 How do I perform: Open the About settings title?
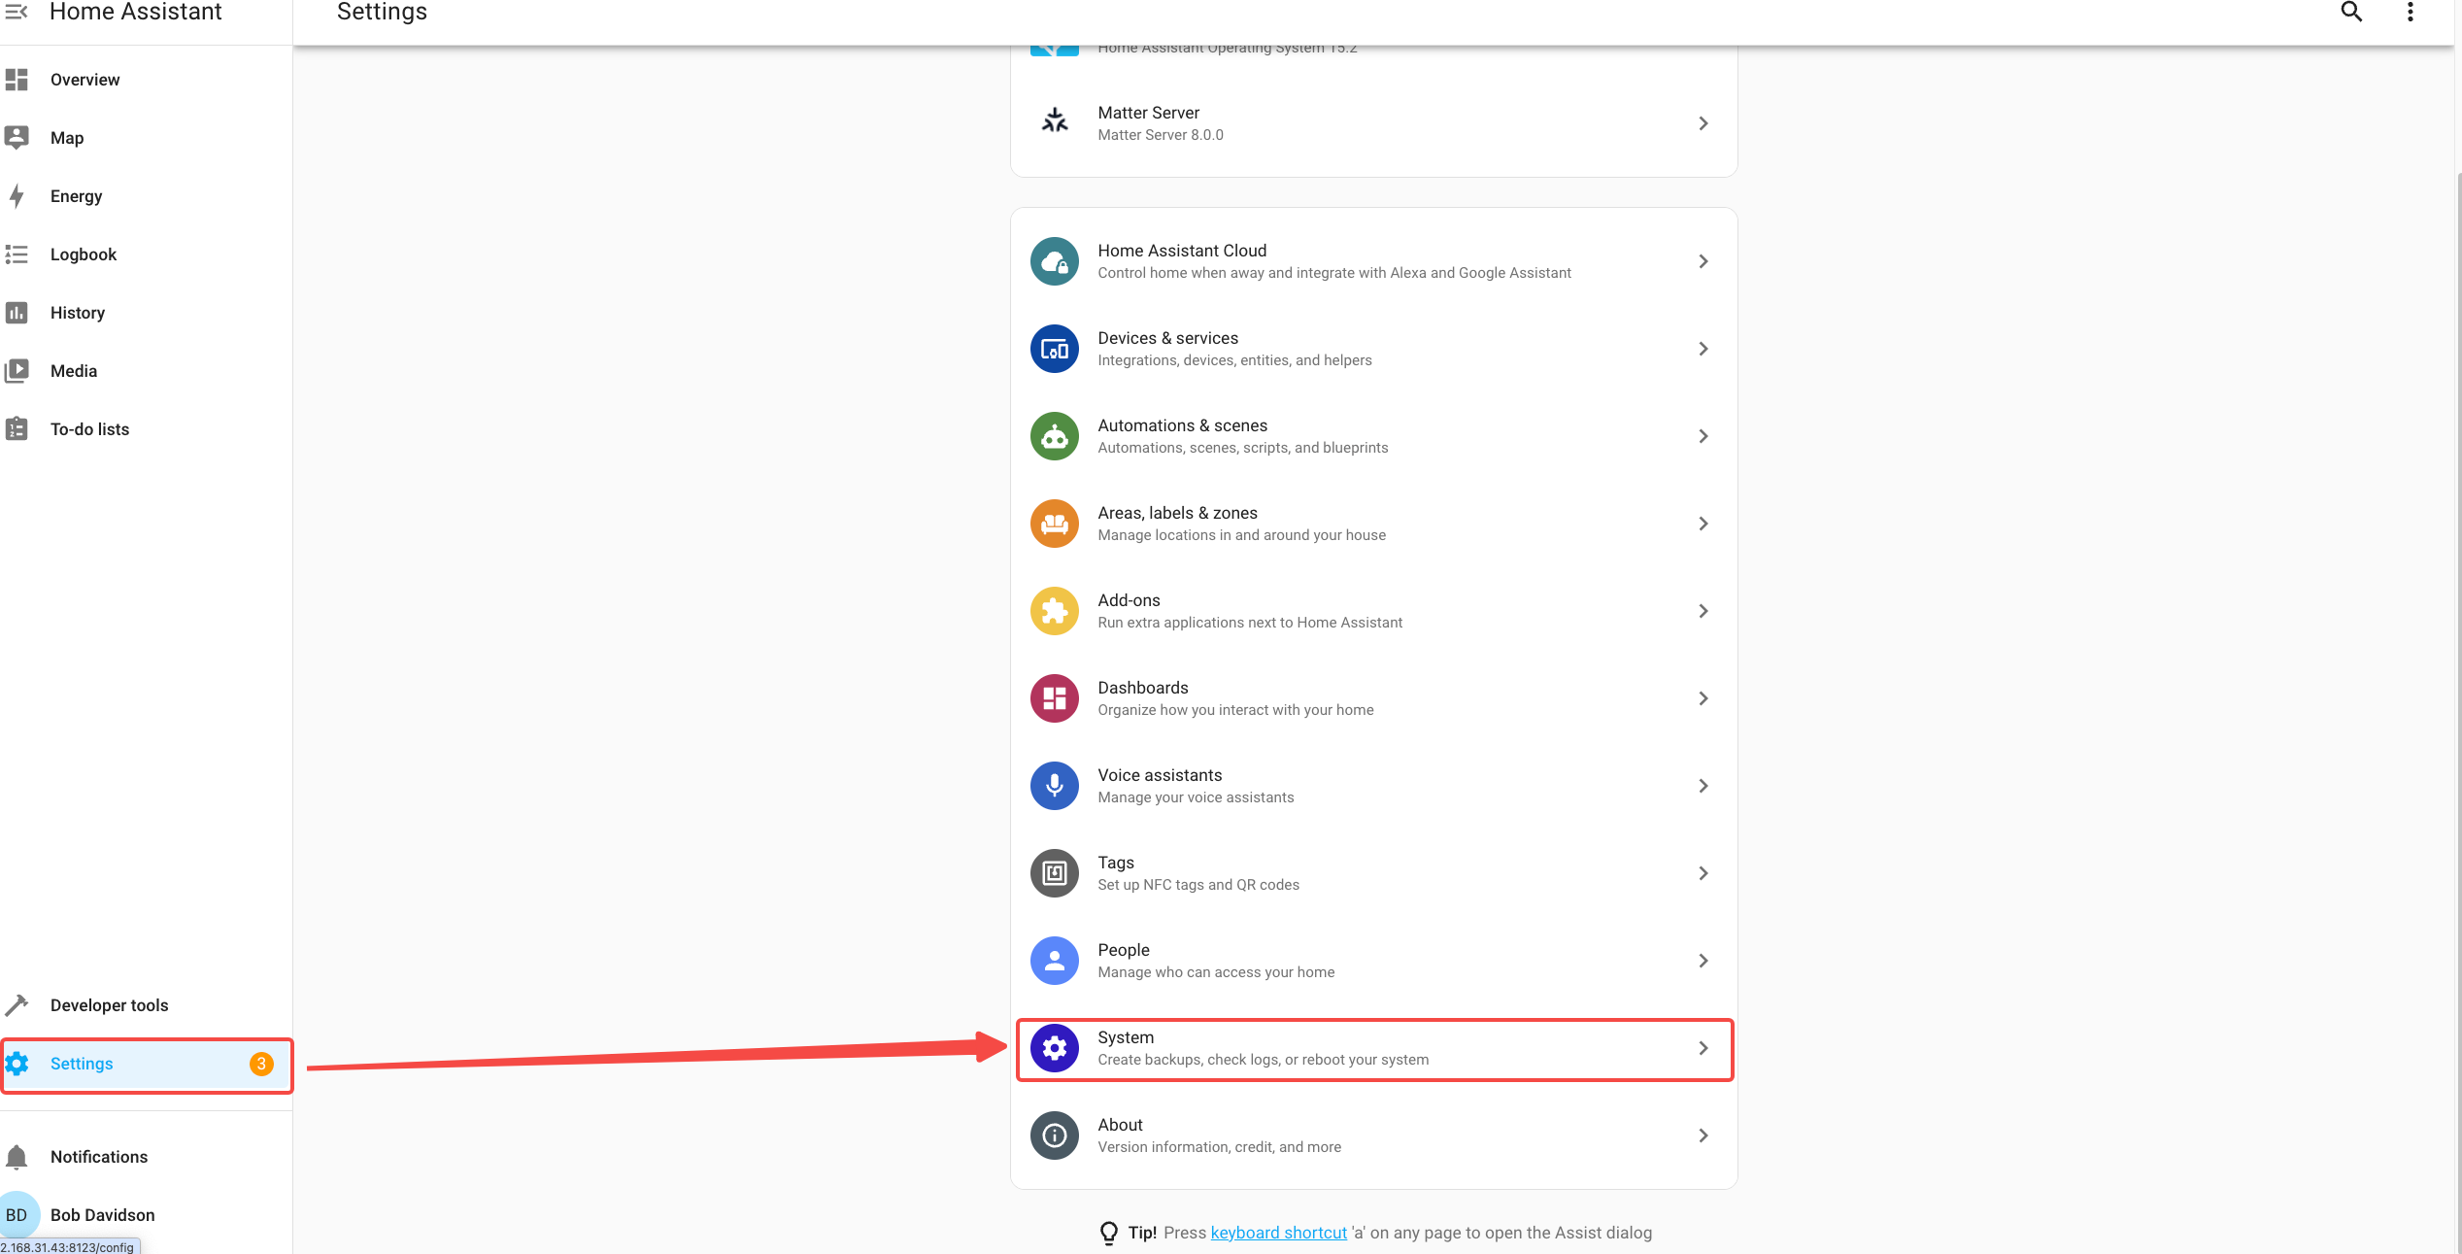[1120, 1125]
